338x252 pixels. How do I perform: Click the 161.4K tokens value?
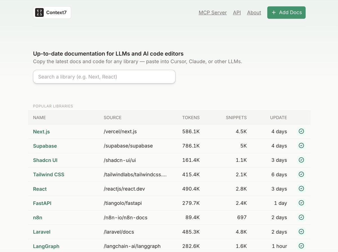pyautogui.click(x=191, y=160)
